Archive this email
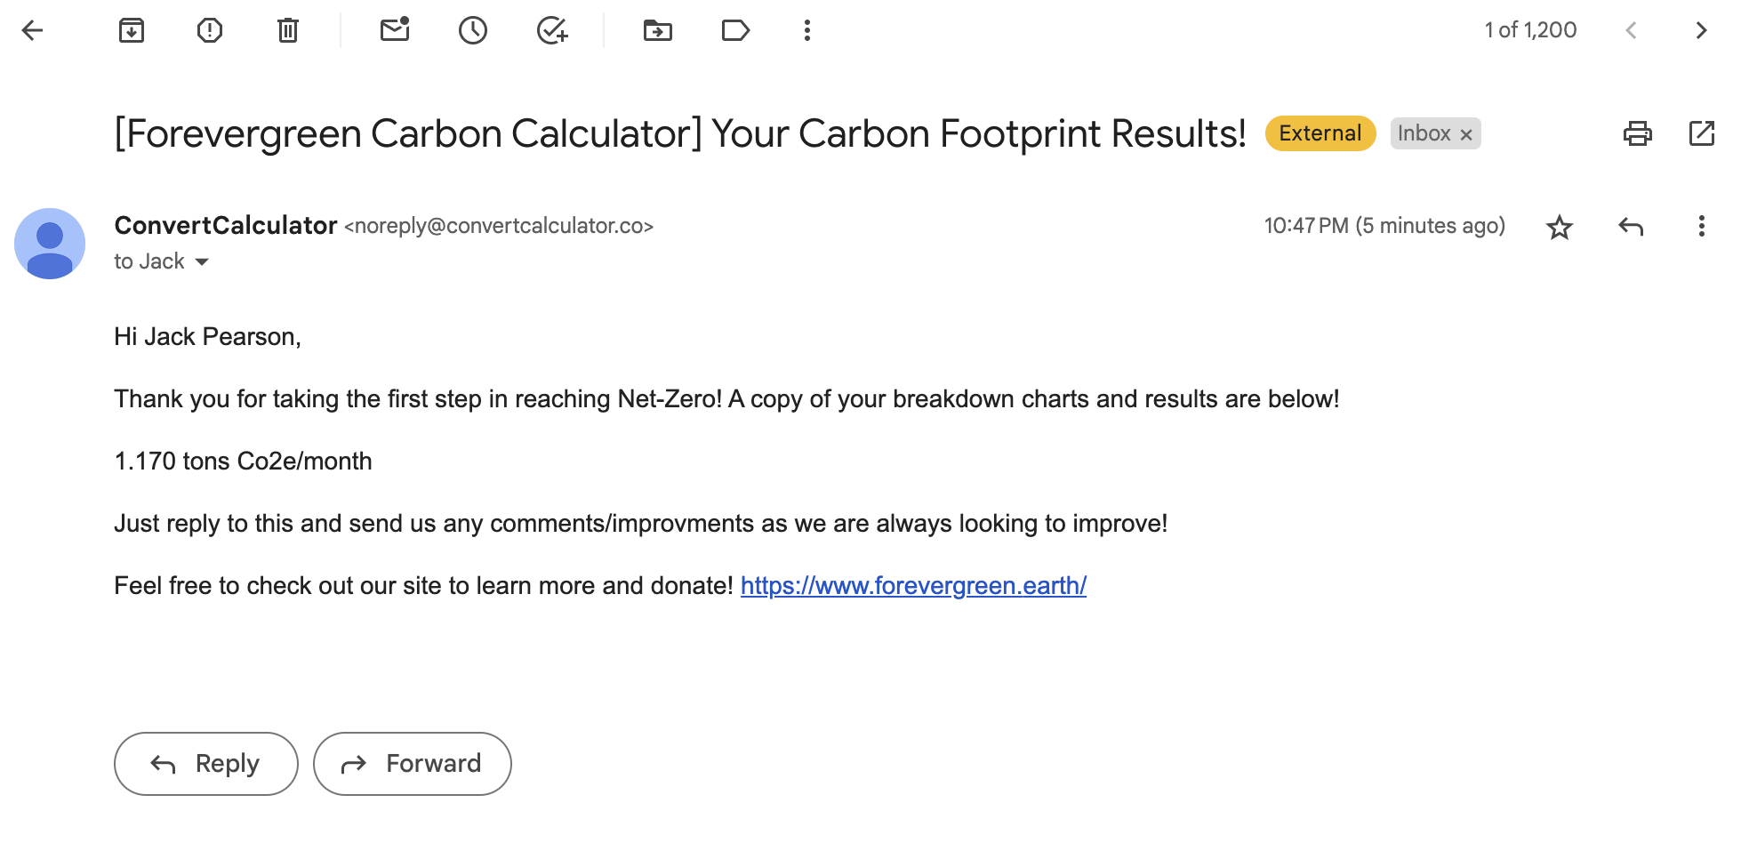The width and height of the screenshot is (1741, 843). tap(132, 31)
